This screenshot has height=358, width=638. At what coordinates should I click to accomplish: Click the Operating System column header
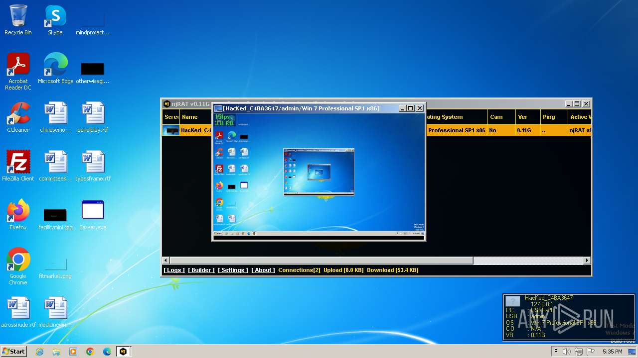tap(457, 117)
